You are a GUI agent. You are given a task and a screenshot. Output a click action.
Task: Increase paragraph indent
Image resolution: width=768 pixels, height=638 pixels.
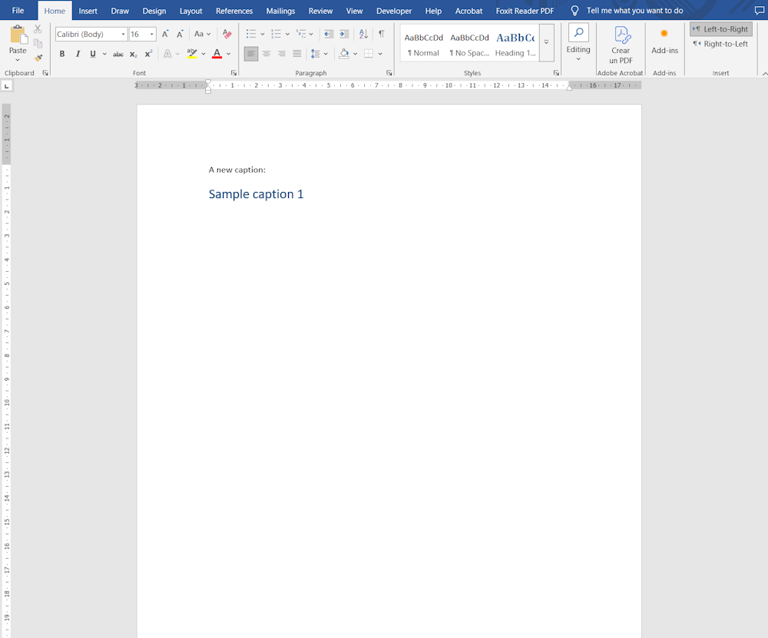tap(344, 34)
